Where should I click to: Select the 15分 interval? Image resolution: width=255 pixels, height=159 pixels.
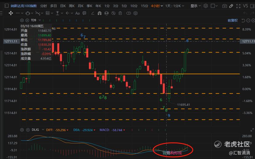click(145, 6)
